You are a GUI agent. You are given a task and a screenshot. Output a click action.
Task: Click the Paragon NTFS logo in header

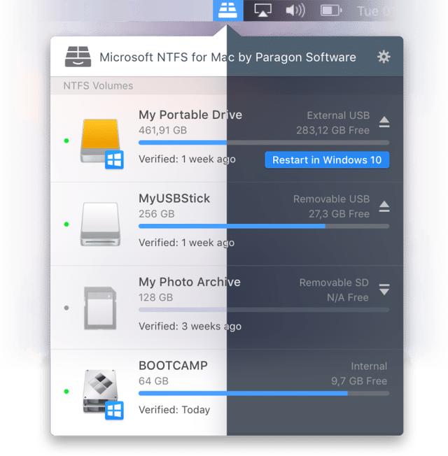(x=78, y=57)
